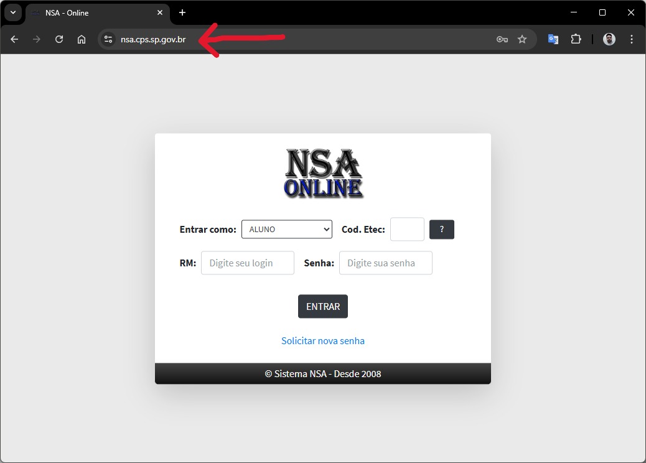Click the 'Solicitar nova senha' link
This screenshot has height=463, width=646.
tap(322, 340)
